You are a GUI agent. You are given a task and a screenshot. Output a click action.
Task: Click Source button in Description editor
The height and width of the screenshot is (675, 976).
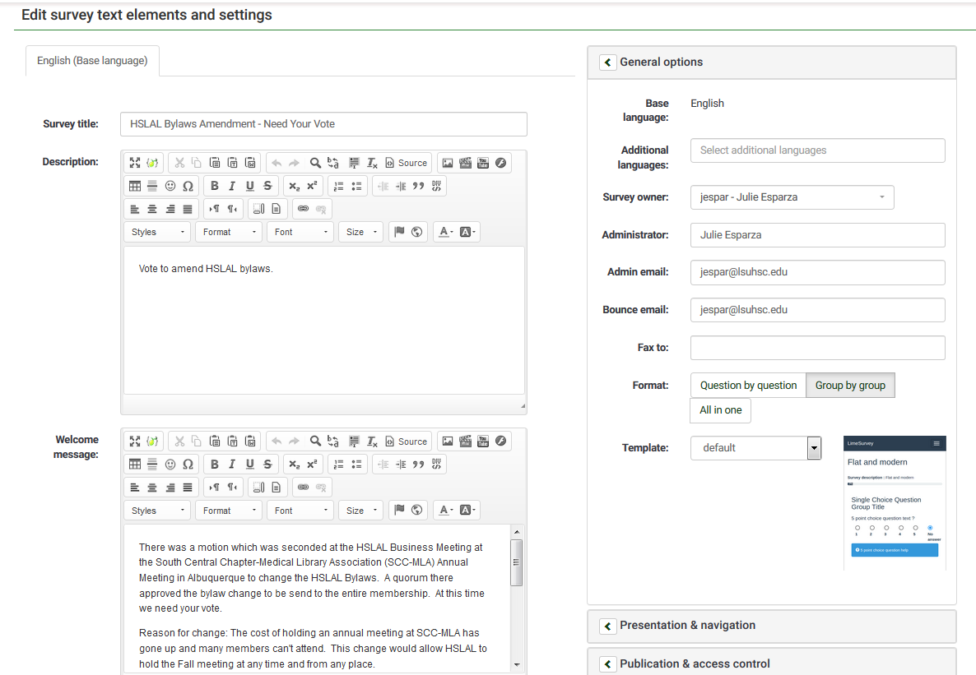click(407, 163)
